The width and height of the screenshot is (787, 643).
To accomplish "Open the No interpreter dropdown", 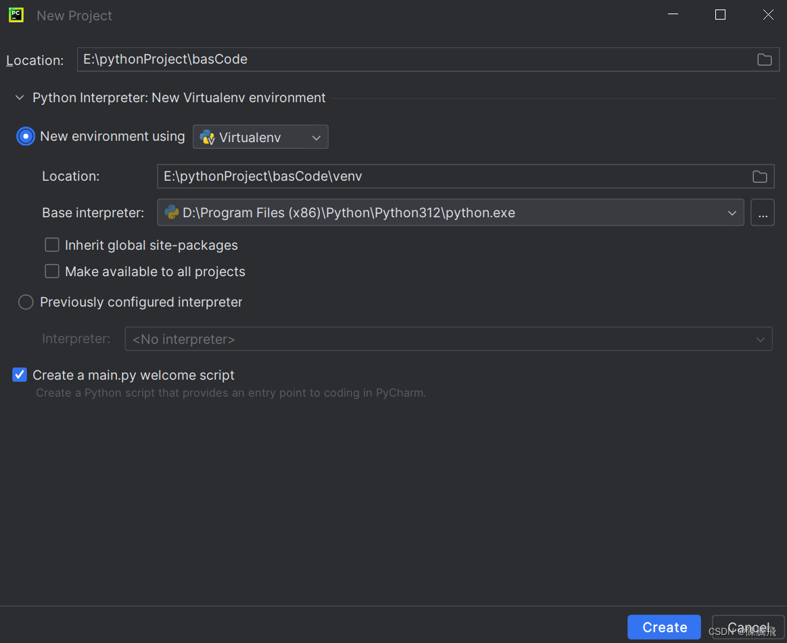I will [x=448, y=339].
